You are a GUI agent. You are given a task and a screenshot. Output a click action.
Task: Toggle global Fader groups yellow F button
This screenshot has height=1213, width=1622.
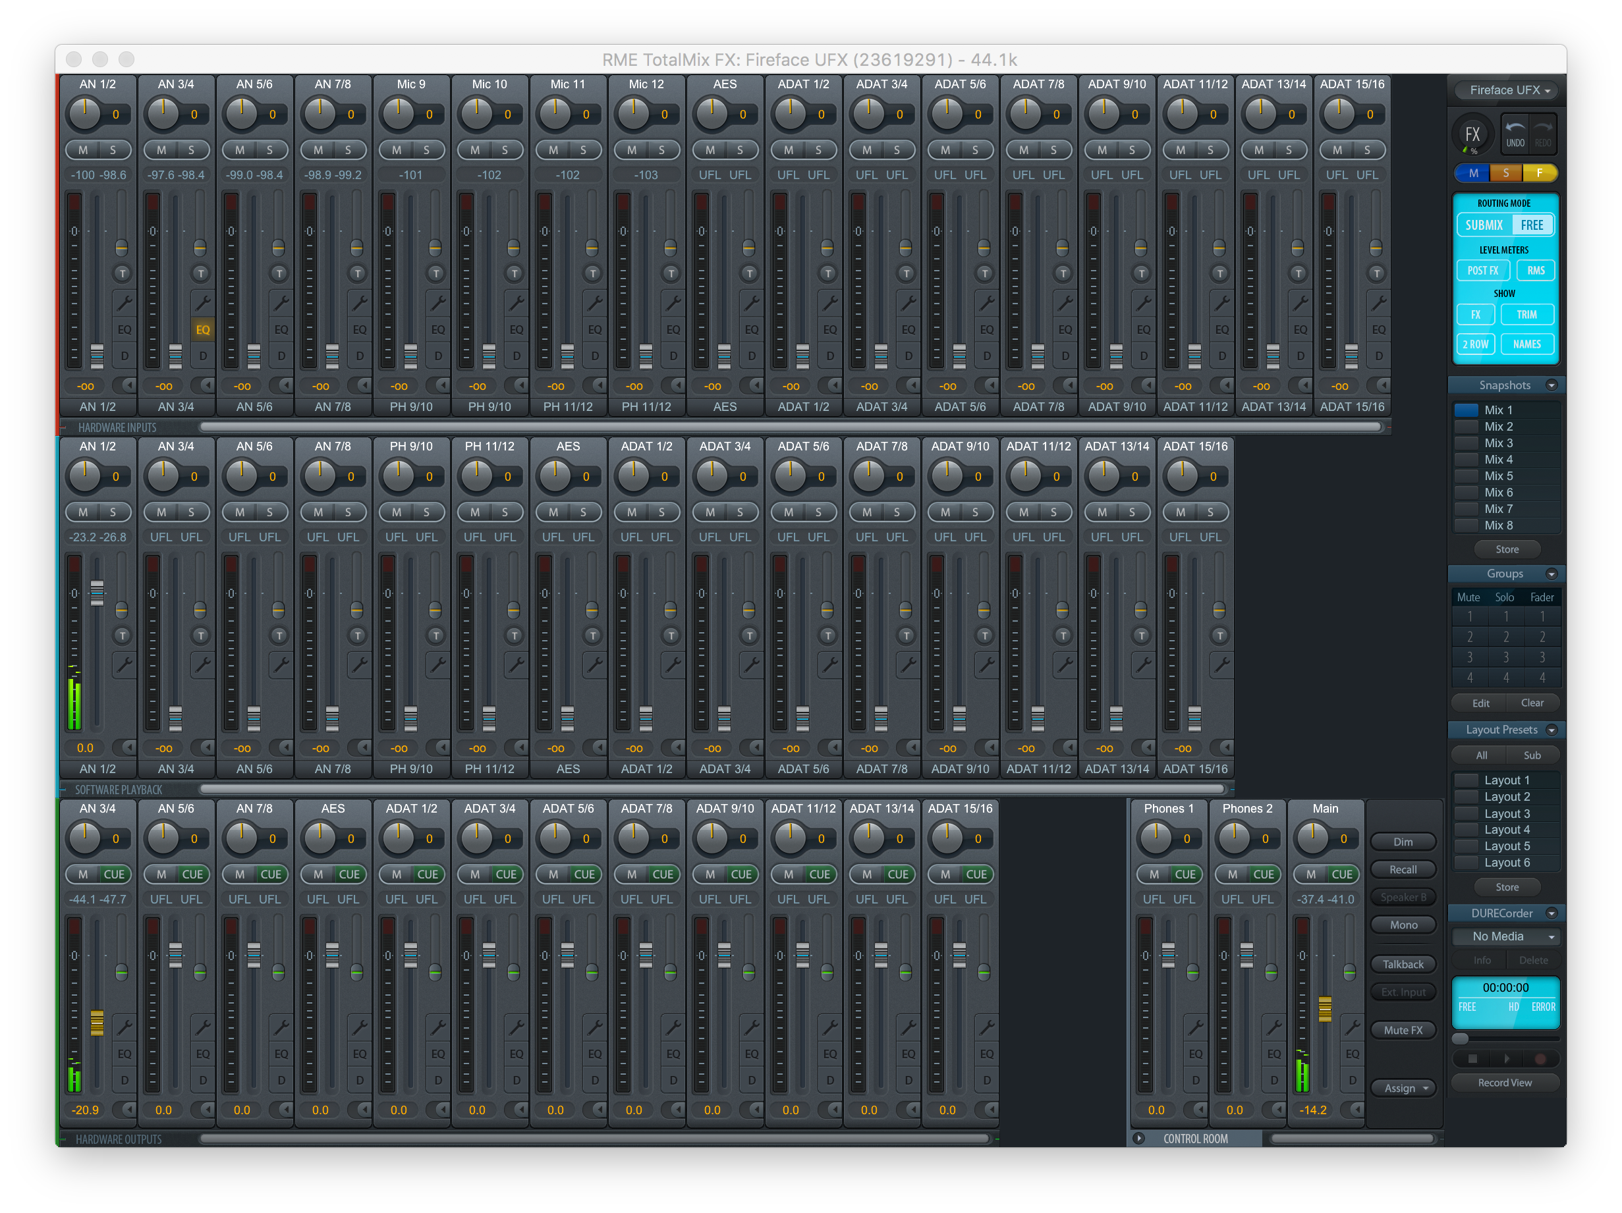[1539, 173]
